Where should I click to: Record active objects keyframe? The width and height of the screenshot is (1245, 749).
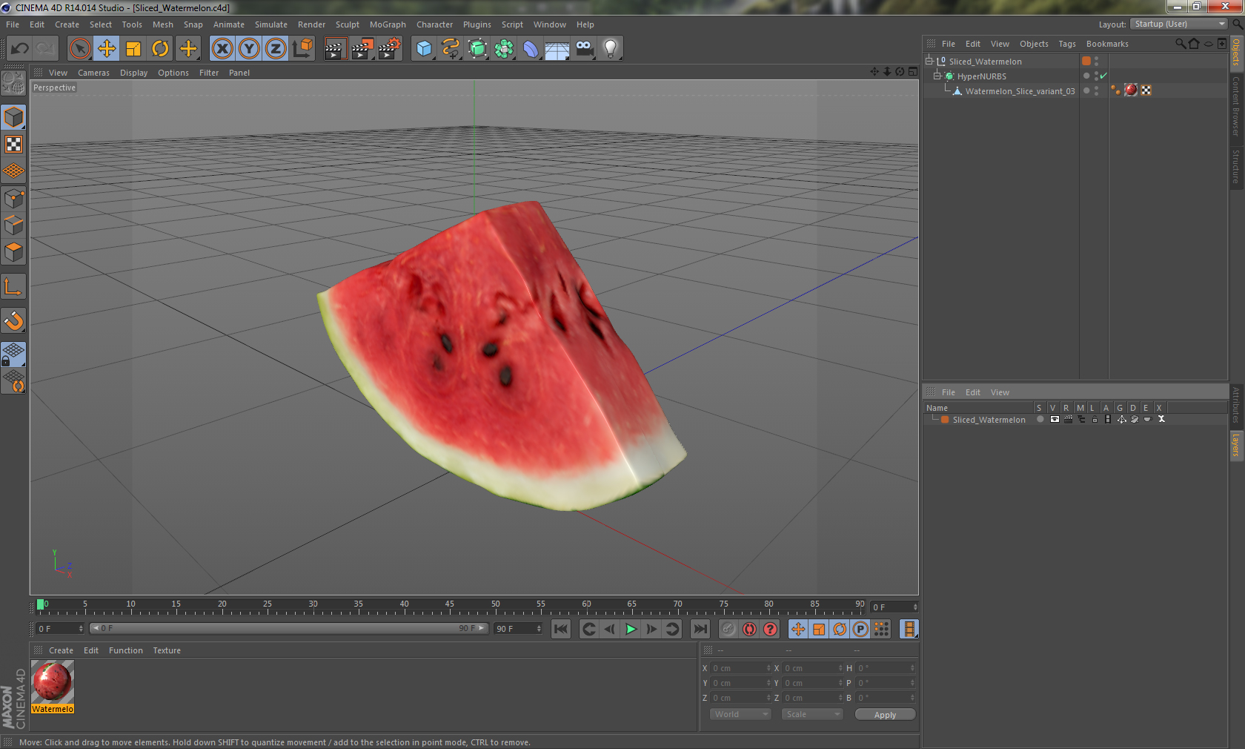tap(728, 629)
